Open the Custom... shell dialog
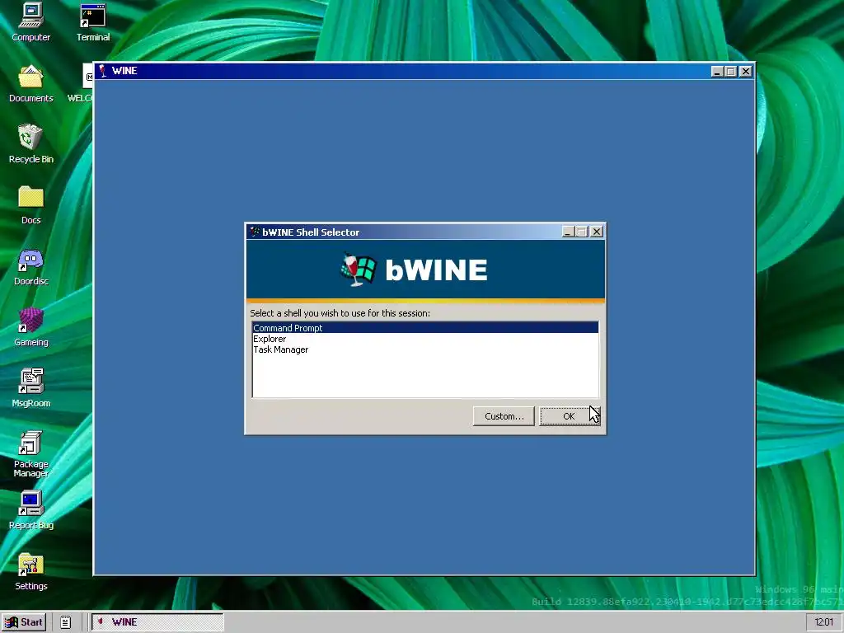Viewport: 844px width, 633px height. pos(504,416)
